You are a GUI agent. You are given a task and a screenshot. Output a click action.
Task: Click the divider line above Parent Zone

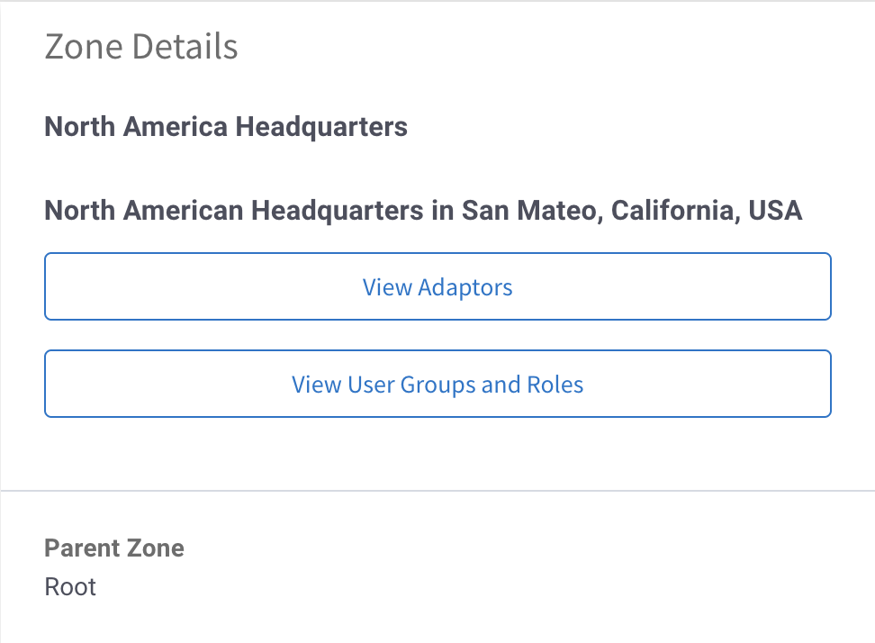[x=437, y=491]
